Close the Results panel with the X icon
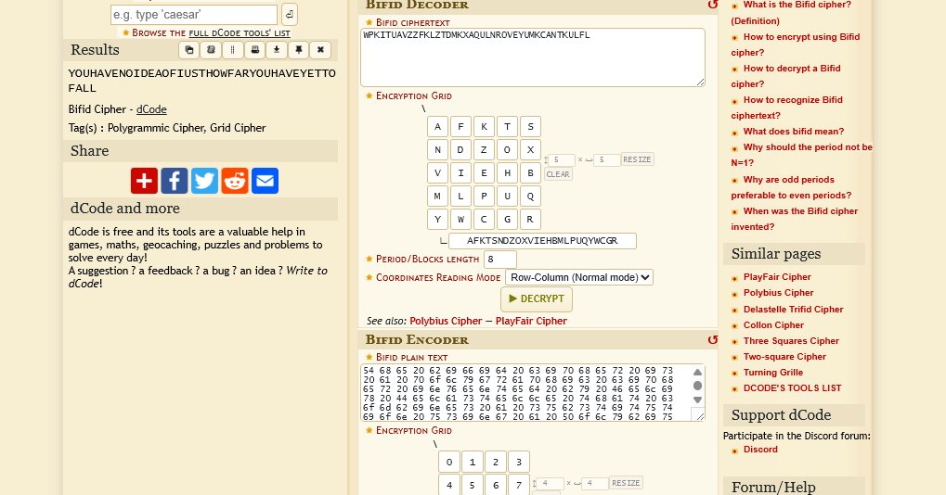This screenshot has width=946, height=495. point(320,50)
